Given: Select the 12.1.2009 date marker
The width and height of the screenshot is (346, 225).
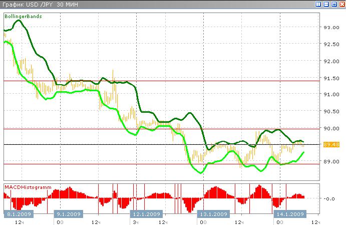Looking at the screenshot, I should (147, 214).
